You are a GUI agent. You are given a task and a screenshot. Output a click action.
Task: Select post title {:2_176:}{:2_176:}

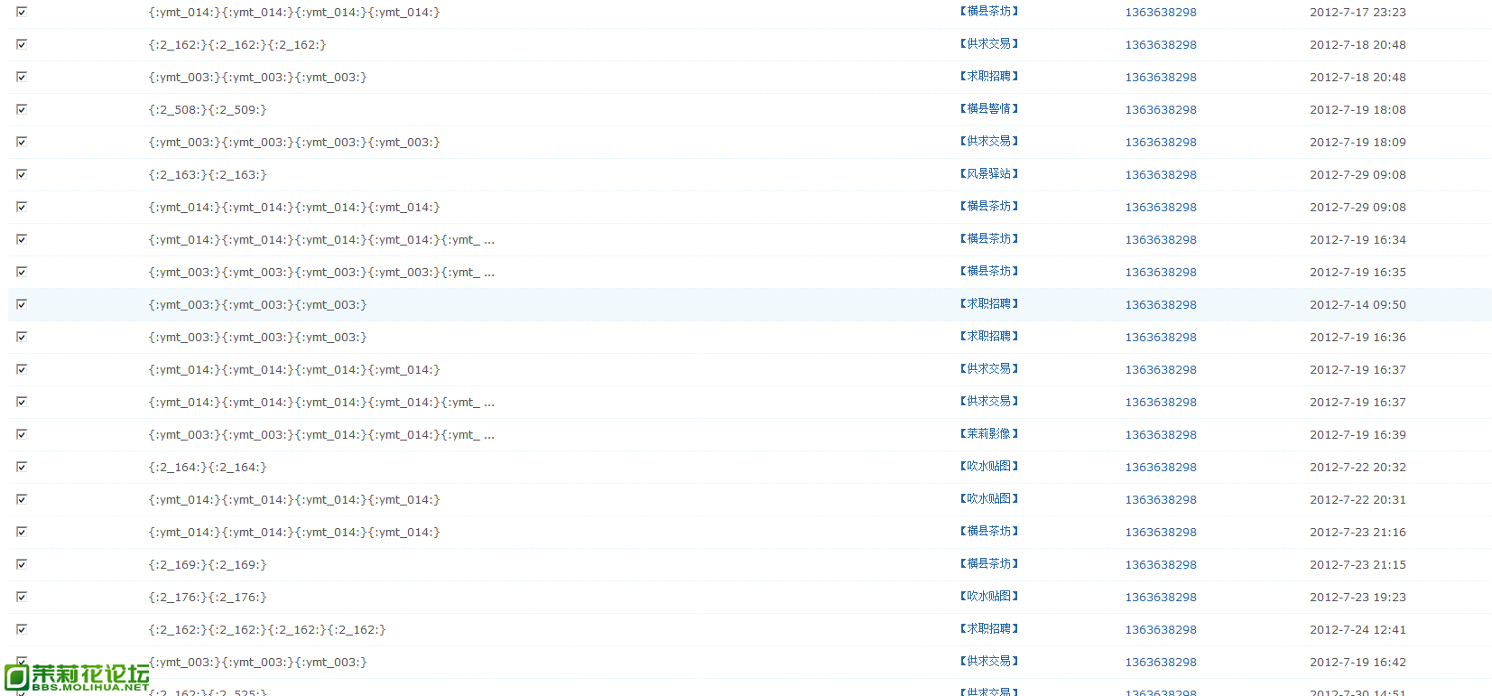click(x=208, y=598)
